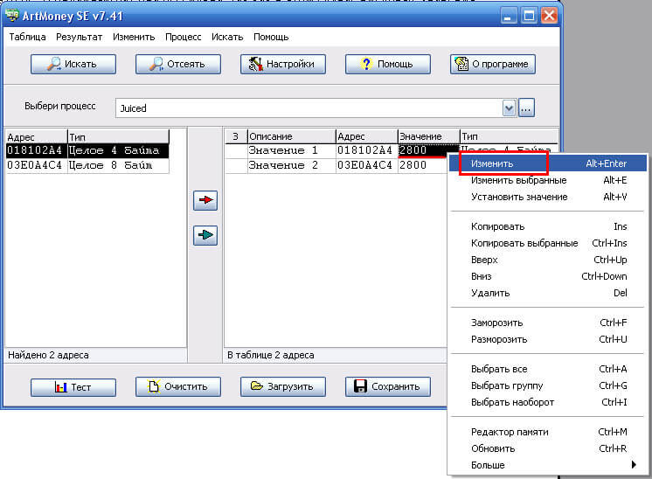
Task: Choose Редактор памяти in context menu
Action: (548, 432)
